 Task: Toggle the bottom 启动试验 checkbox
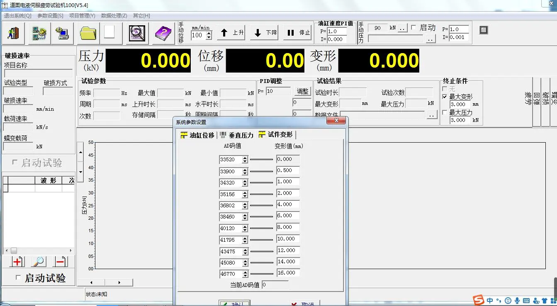click(18, 277)
